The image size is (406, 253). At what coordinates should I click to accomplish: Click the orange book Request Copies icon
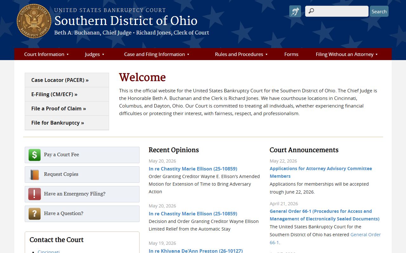click(35, 175)
